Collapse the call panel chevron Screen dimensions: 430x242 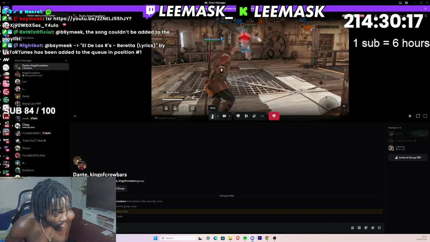point(75,116)
